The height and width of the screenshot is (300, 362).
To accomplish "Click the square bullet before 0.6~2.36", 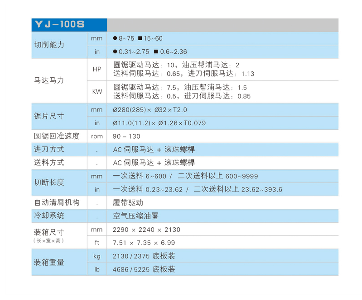I will (156, 52).
